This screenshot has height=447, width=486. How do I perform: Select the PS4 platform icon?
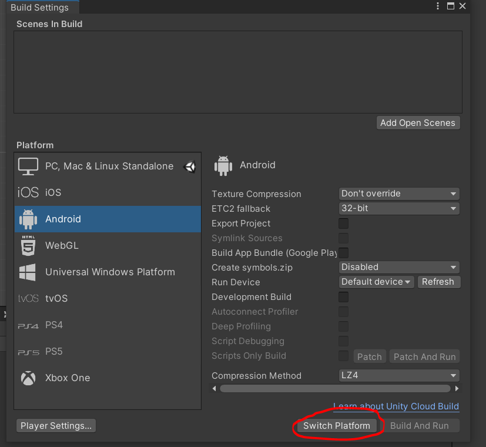point(28,326)
